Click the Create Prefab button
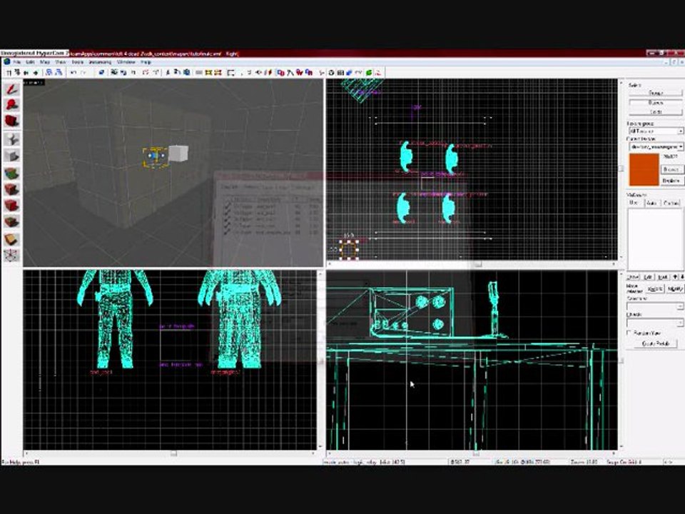 655,343
